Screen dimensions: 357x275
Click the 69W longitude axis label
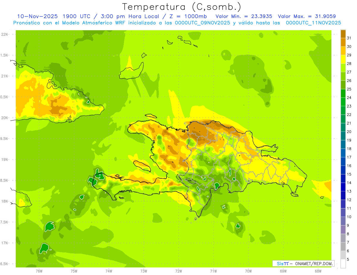[x=283, y=271]
